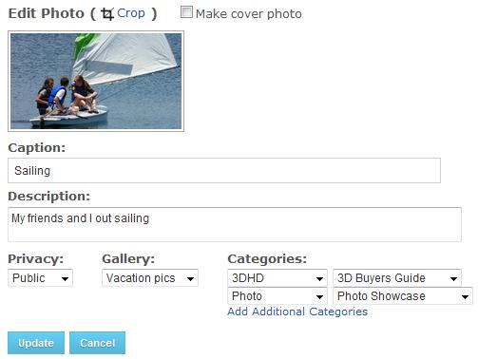Image resolution: width=478 pixels, height=359 pixels.
Task: Expand the Photo Showcase dropdown
Action: 403,296
